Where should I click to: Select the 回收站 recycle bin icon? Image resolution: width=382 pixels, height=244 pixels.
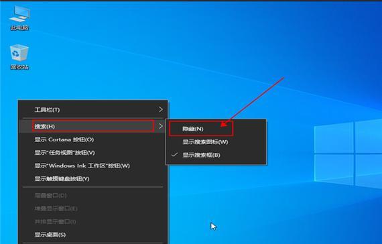click(x=19, y=57)
